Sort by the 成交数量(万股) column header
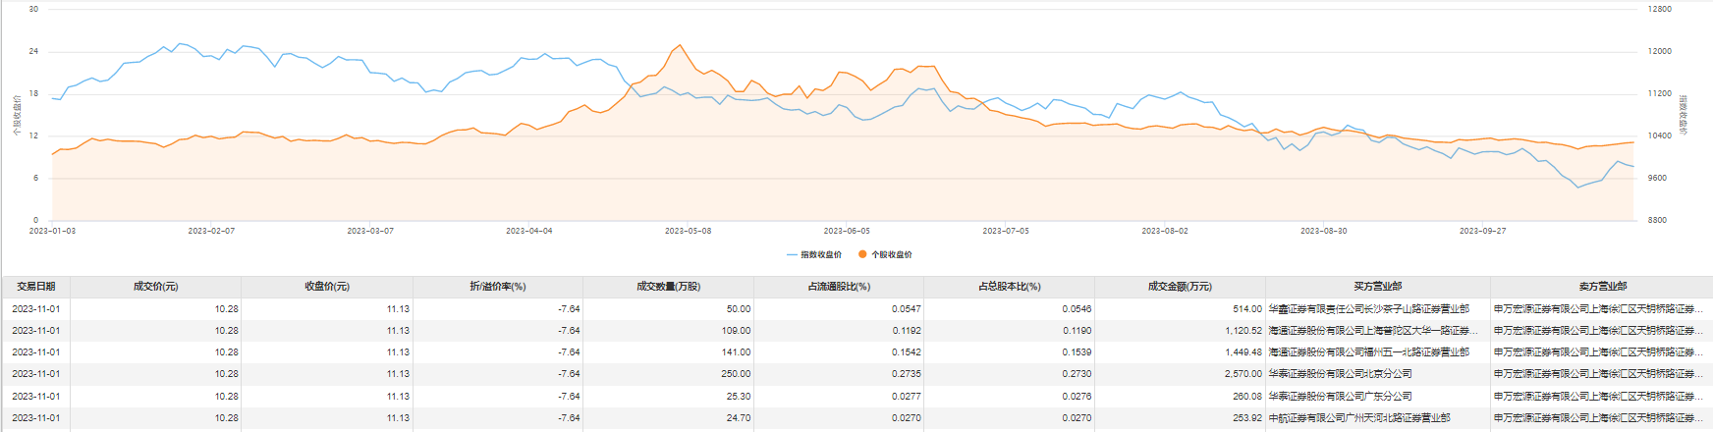The height and width of the screenshot is (432, 1713). (668, 287)
